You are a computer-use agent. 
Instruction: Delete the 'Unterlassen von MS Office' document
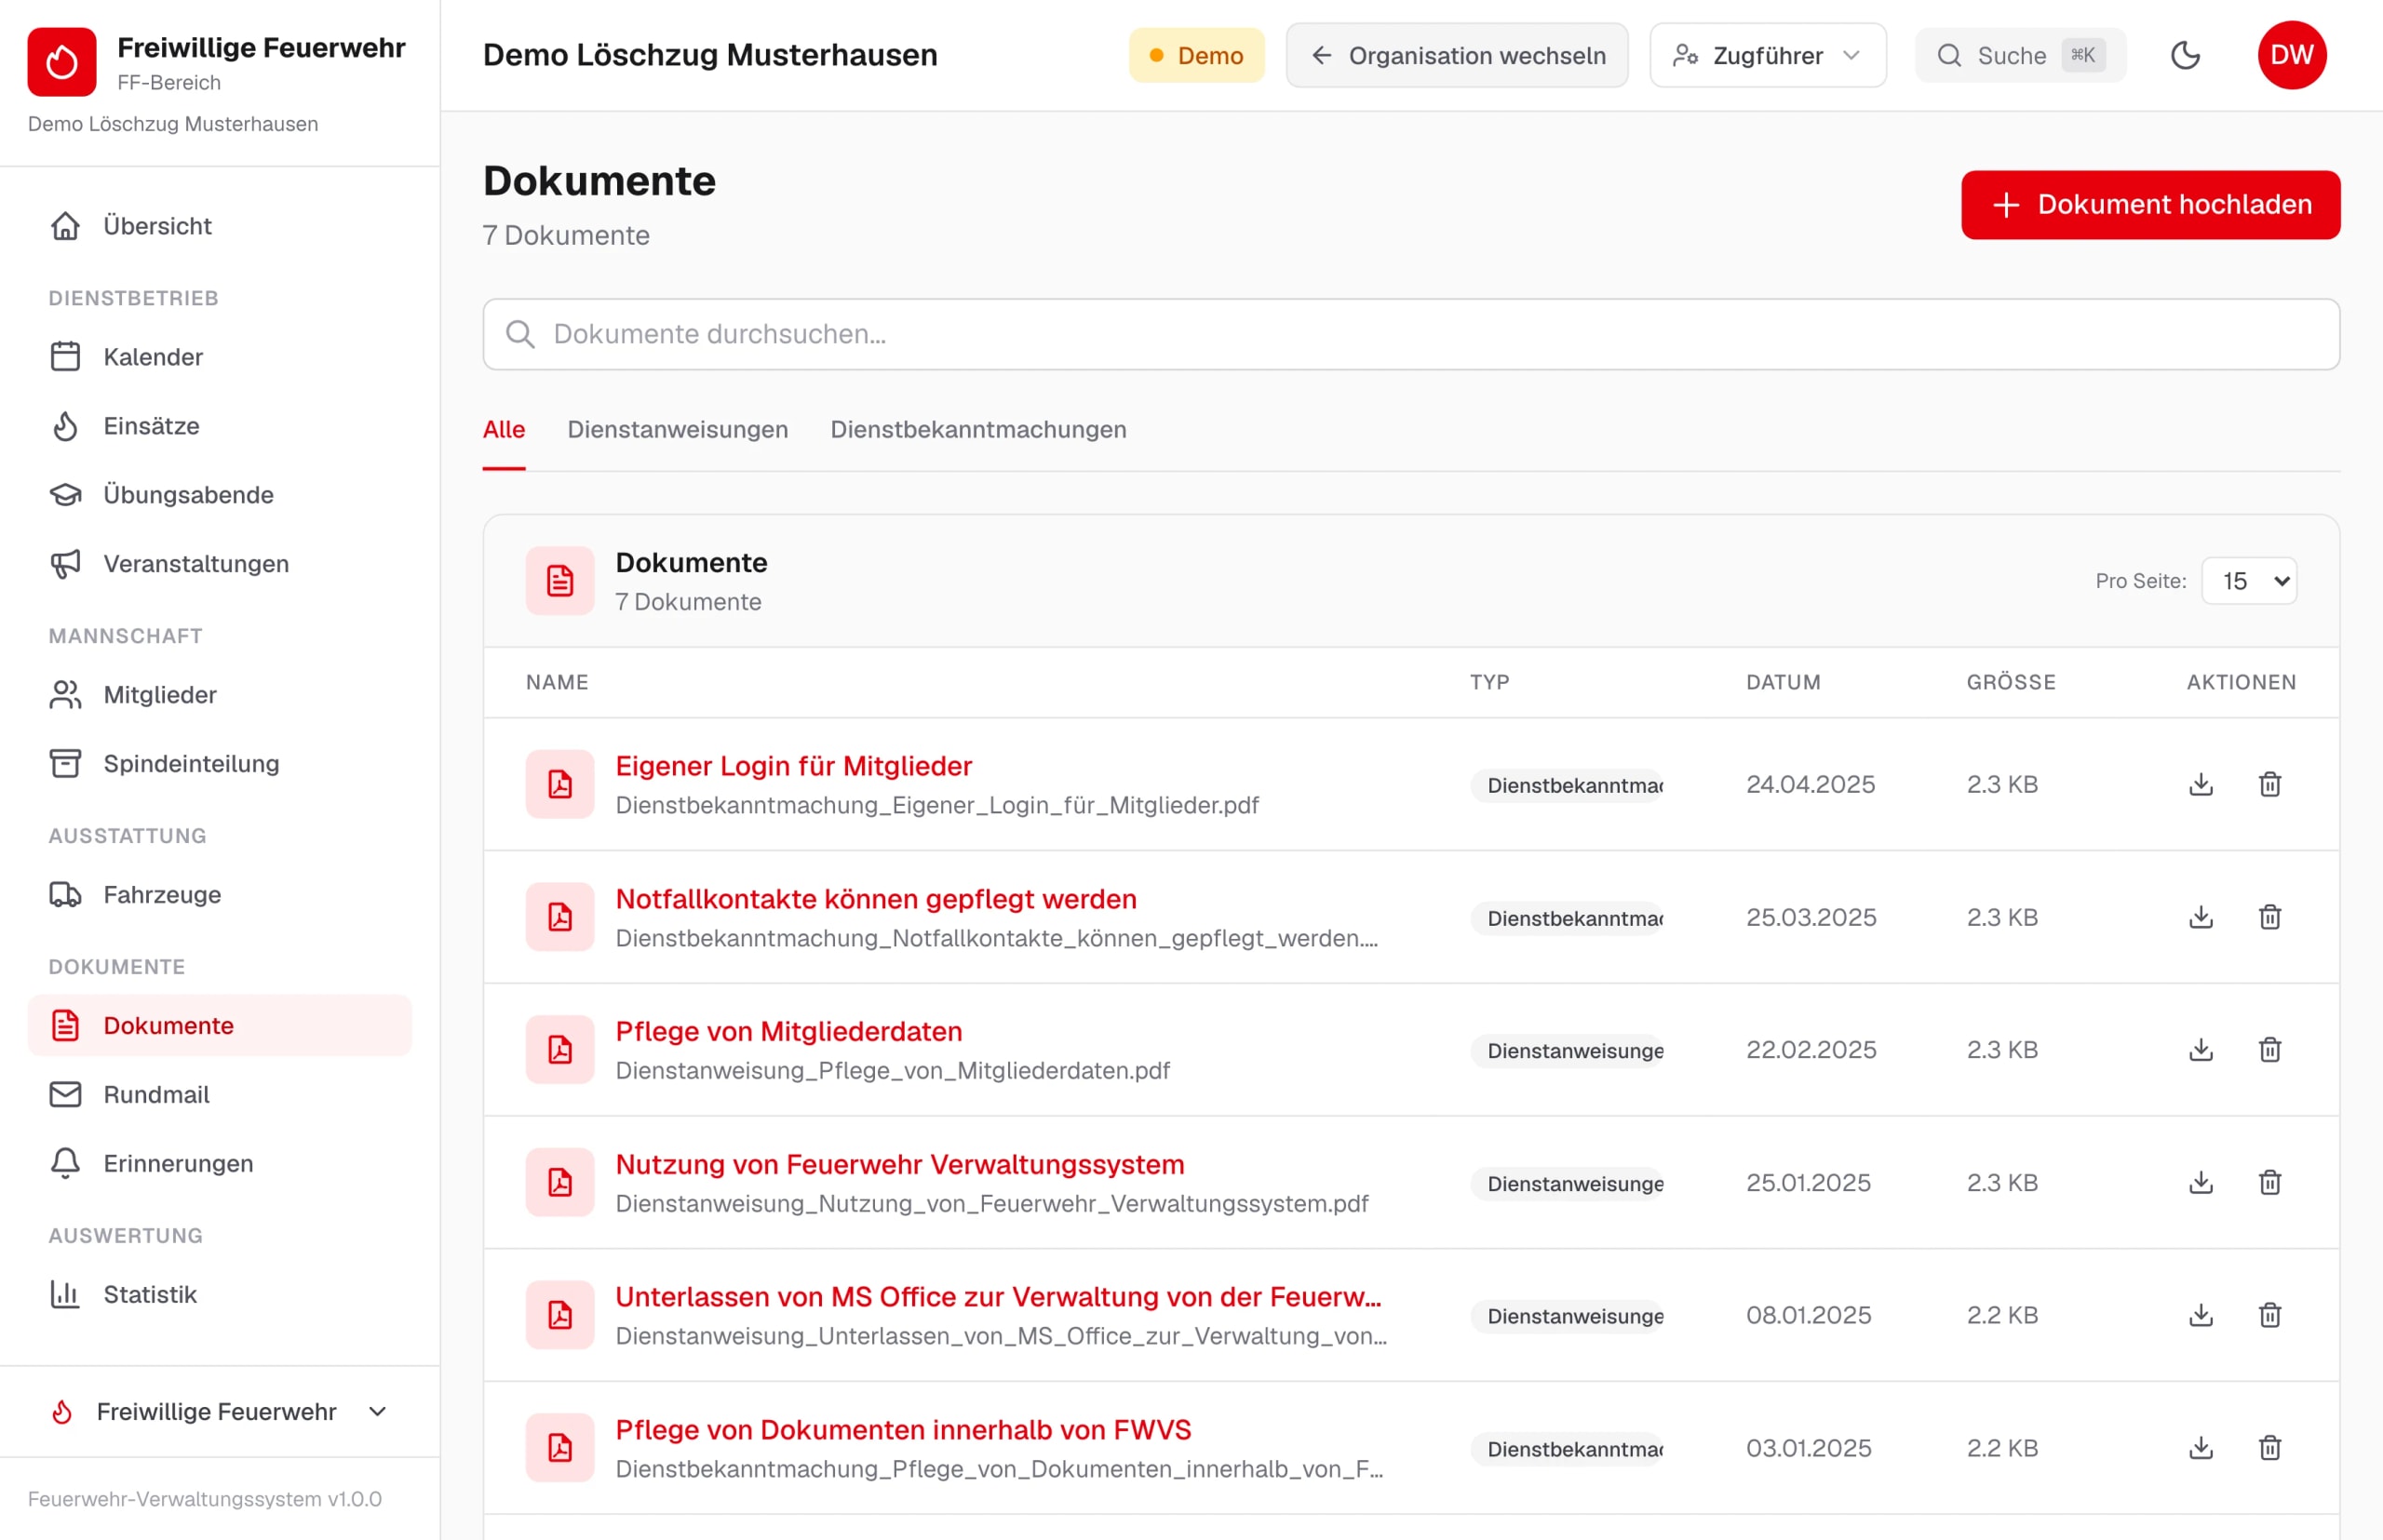pyautogui.click(x=2269, y=1315)
